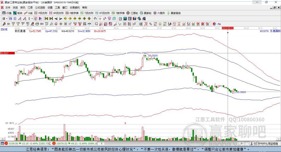Switch to K线 chart view
Image resolution: width=281 pixels, height=152 pixels.
(28, 13)
